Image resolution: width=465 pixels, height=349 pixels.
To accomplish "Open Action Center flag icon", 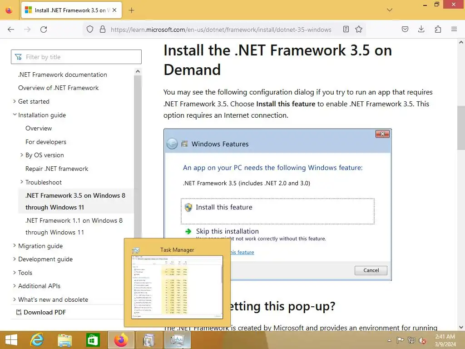I will [400, 340].
